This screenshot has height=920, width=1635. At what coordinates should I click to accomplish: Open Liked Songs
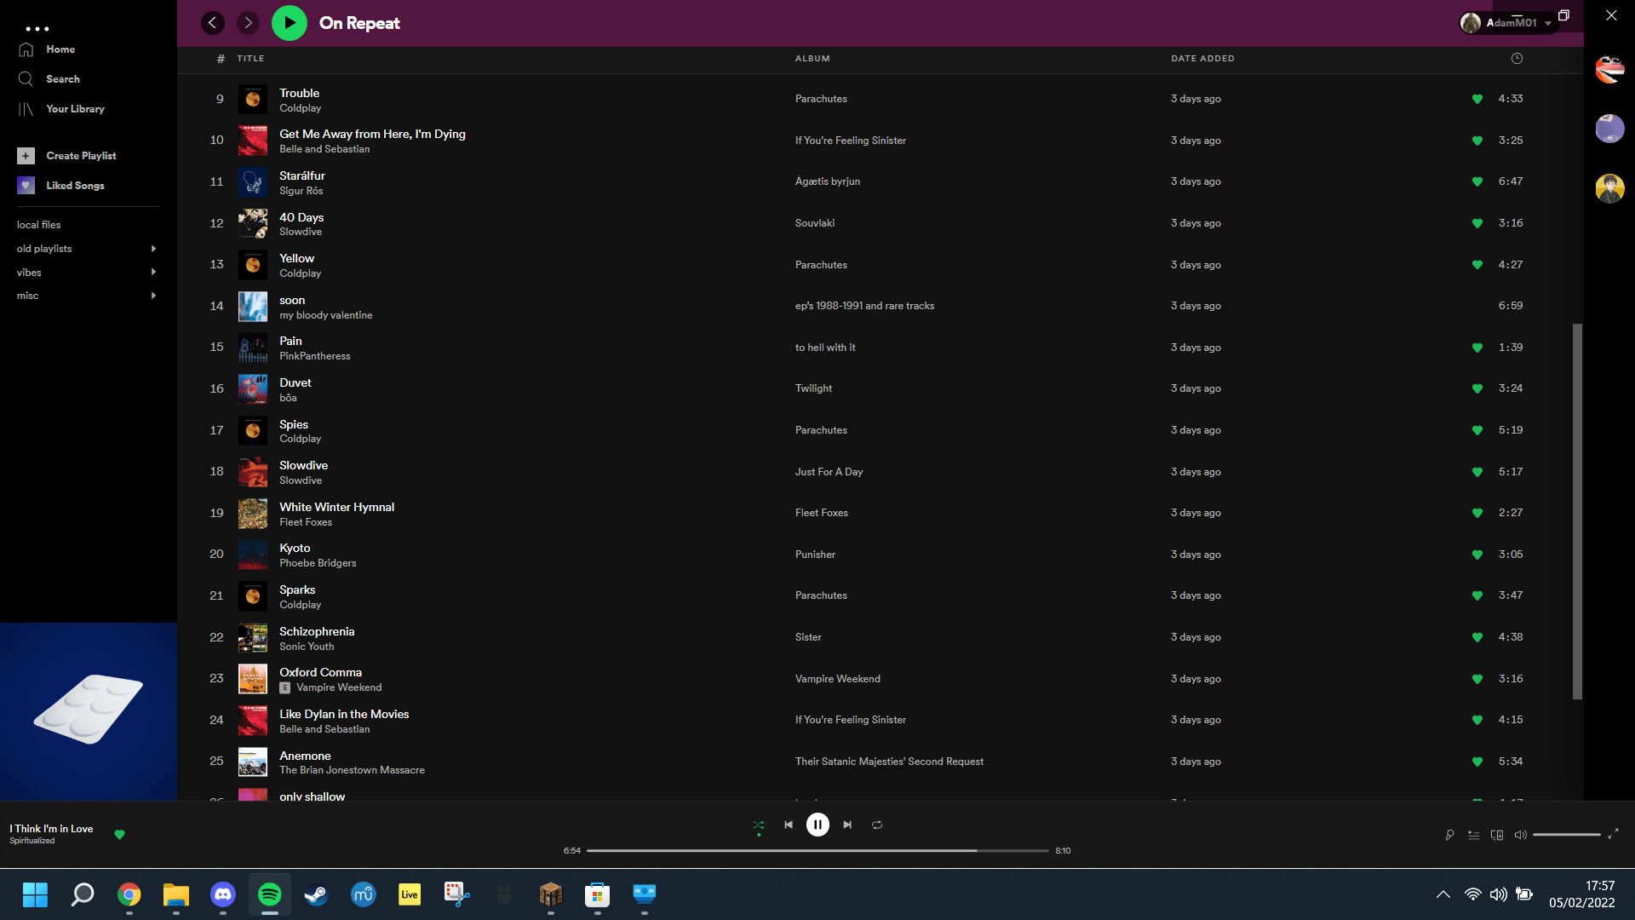(75, 185)
